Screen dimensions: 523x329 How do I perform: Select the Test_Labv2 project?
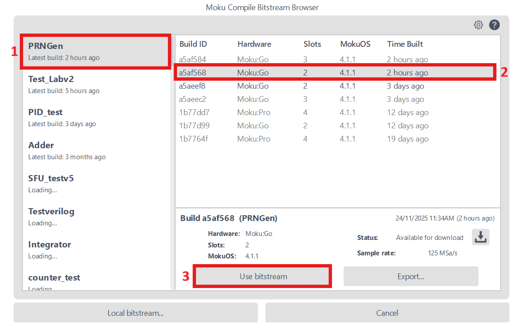click(95, 84)
